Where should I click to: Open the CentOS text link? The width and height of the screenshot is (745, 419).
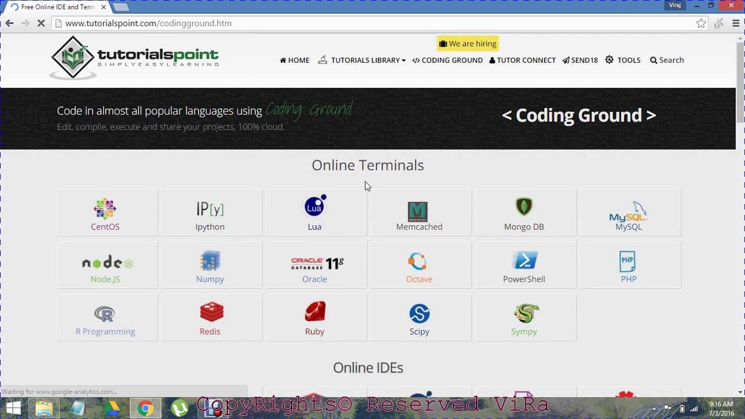[x=105, y=227]
